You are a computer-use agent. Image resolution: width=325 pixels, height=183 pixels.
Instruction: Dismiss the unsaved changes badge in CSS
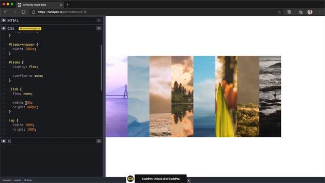(x=39, y=28)
